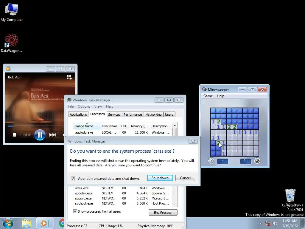Switch to the Applications tab
This screenshot has width=305, height=229.
[78, 114]
